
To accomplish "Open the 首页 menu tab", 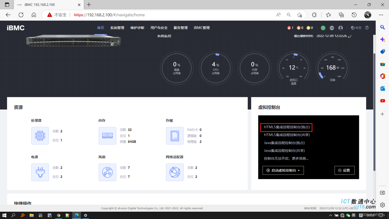I will 101,28.
